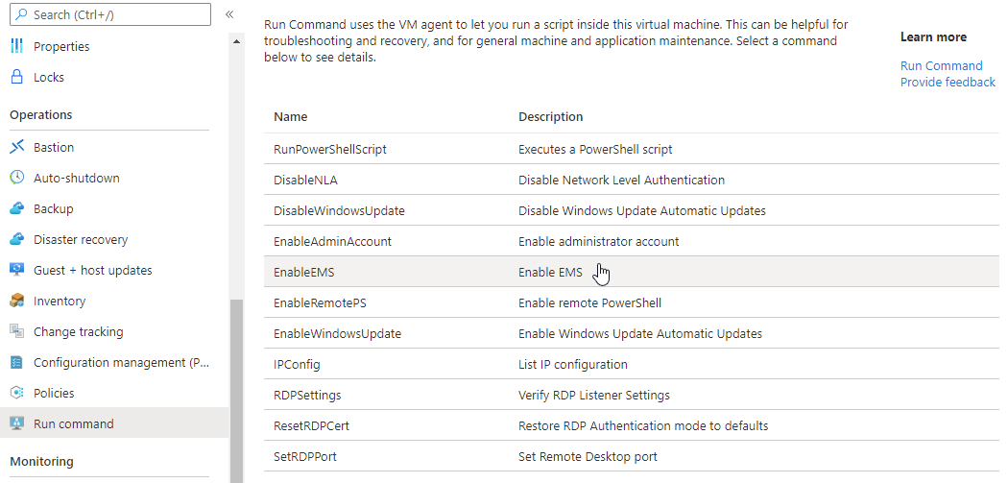Collapse the sidebar with double chevron

[229, 14]
